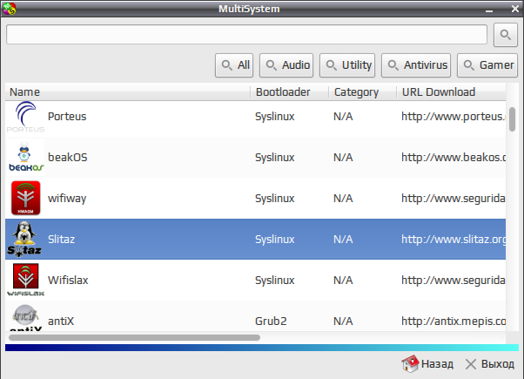Select the Wifislax row name
Image resolution: width=524 pixels, height=379 pixels.
pos(68,281)
